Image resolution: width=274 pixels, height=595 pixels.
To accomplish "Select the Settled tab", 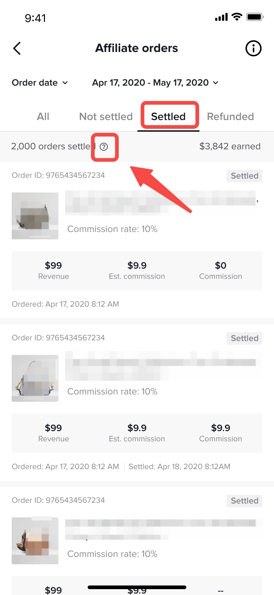I will click(168, 116).
